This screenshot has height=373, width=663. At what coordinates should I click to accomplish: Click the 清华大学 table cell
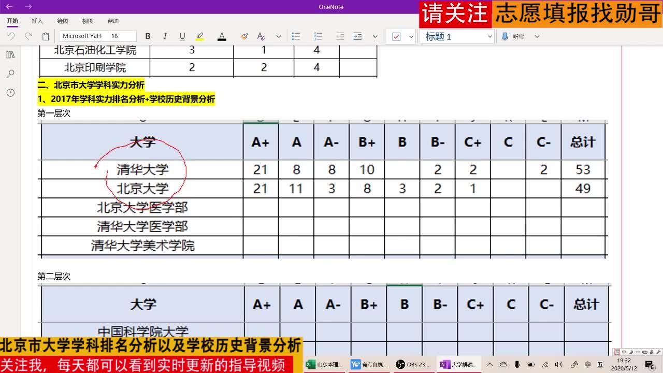coord(142,169)
